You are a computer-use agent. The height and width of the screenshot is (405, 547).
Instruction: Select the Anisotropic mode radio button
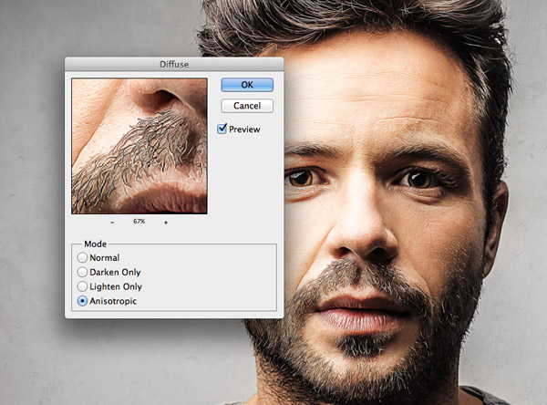(82, 301)
